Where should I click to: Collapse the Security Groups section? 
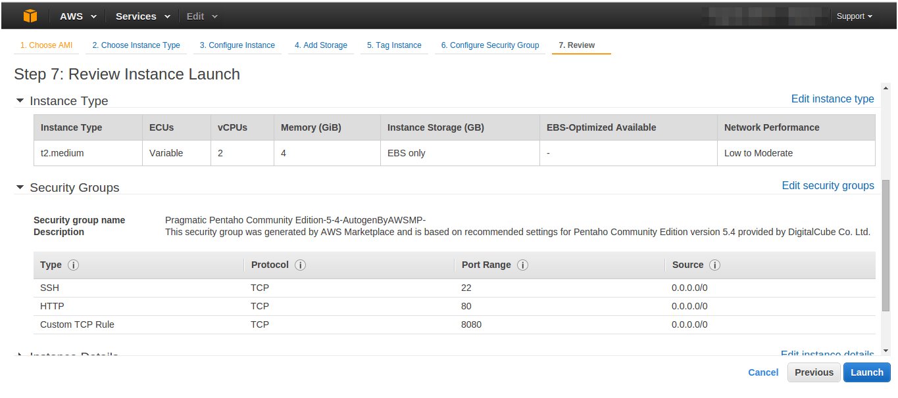click(x=20, y=187)
